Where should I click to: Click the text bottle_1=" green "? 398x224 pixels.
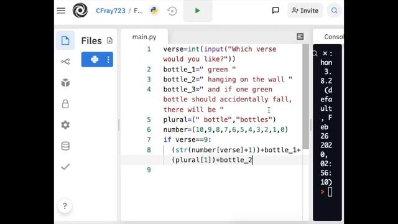[x=200, y=69]
